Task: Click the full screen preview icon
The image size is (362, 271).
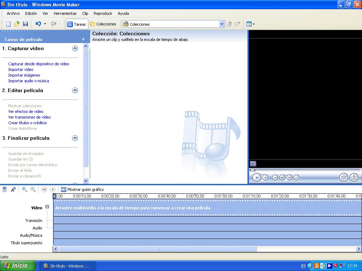Action: click(253, 164)
